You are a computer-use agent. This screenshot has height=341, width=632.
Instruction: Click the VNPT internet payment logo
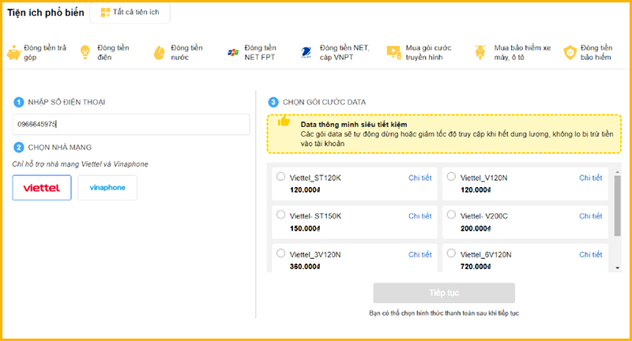[308, 53]
